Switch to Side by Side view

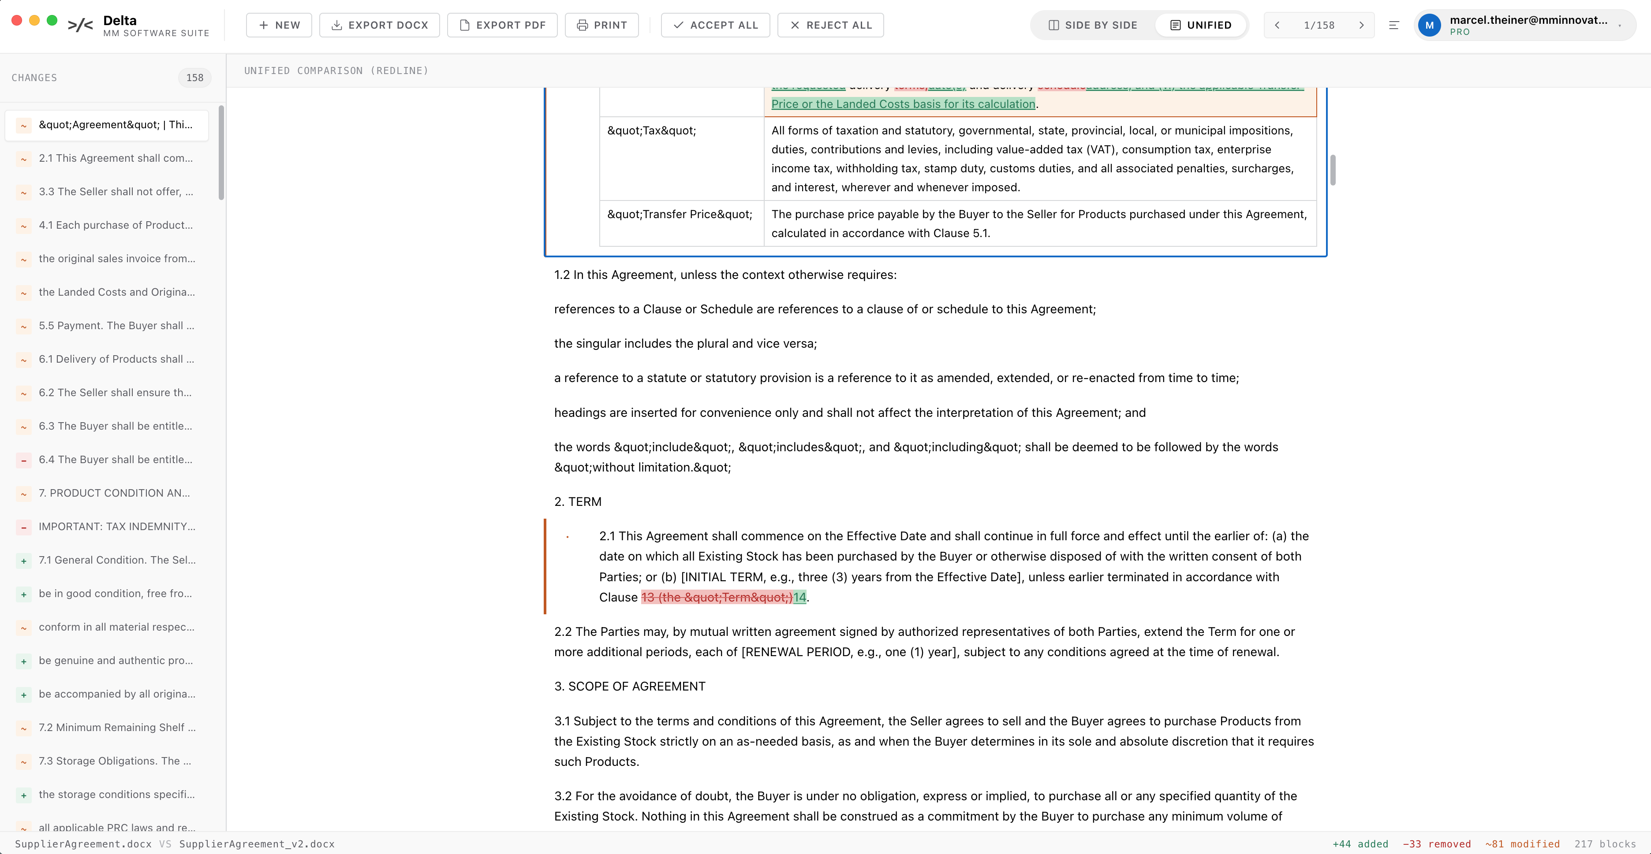[1093, 25]
